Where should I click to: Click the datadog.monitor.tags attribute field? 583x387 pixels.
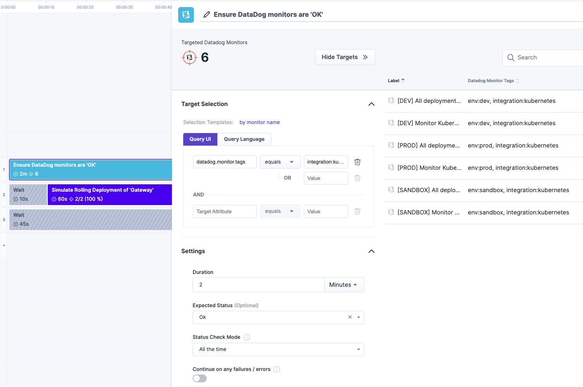point(225,162)
